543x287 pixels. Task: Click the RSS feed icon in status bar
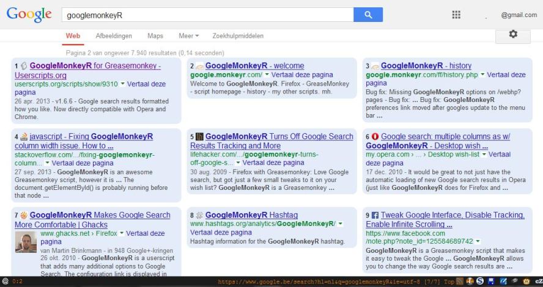click(x=460, y=282)
